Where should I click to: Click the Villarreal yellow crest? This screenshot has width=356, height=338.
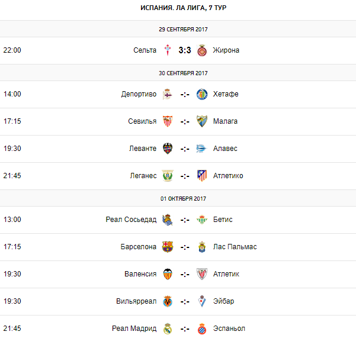click(168, 301)
